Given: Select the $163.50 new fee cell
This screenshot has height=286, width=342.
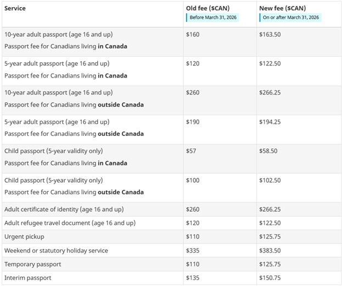Looking at the screenshot, I should (270, 34).
